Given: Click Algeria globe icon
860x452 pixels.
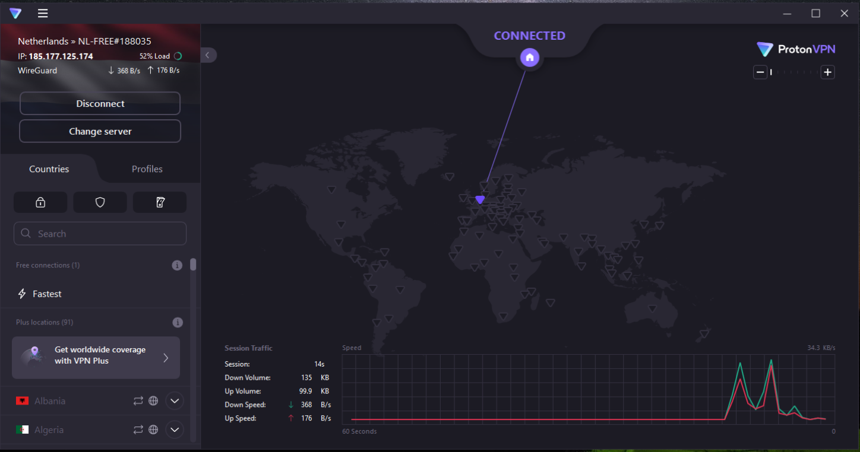Looking at the screenshot, I should click(x=153, y=429).
